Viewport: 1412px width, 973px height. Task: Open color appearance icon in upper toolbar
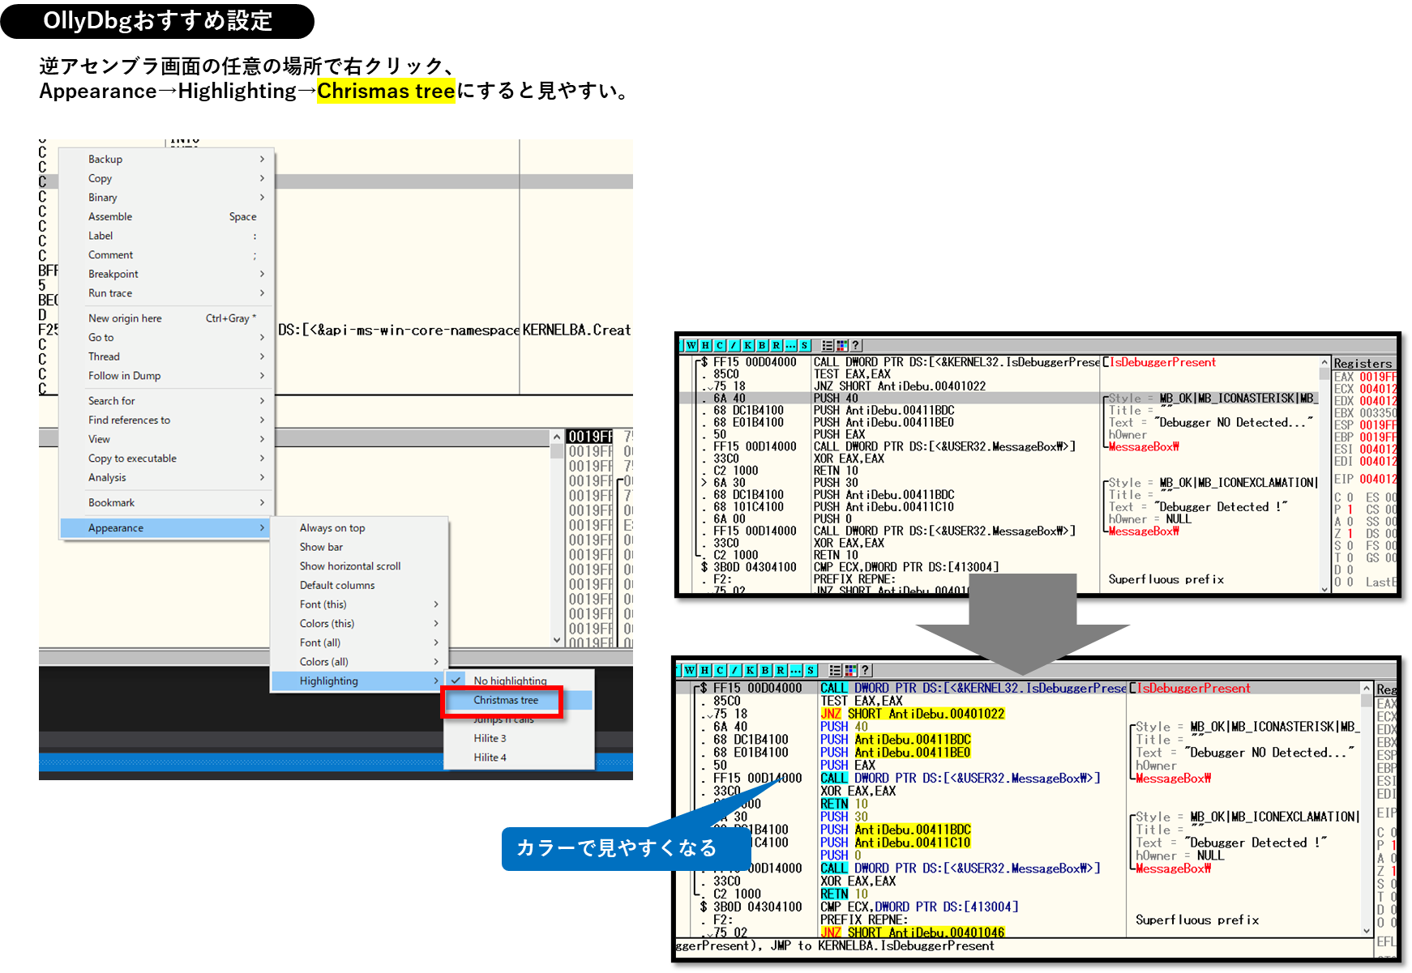pos(841,345)
